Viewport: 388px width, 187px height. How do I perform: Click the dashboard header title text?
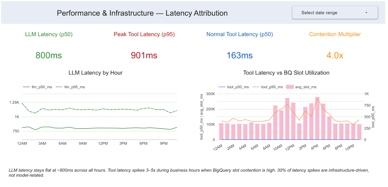point(142,13)
